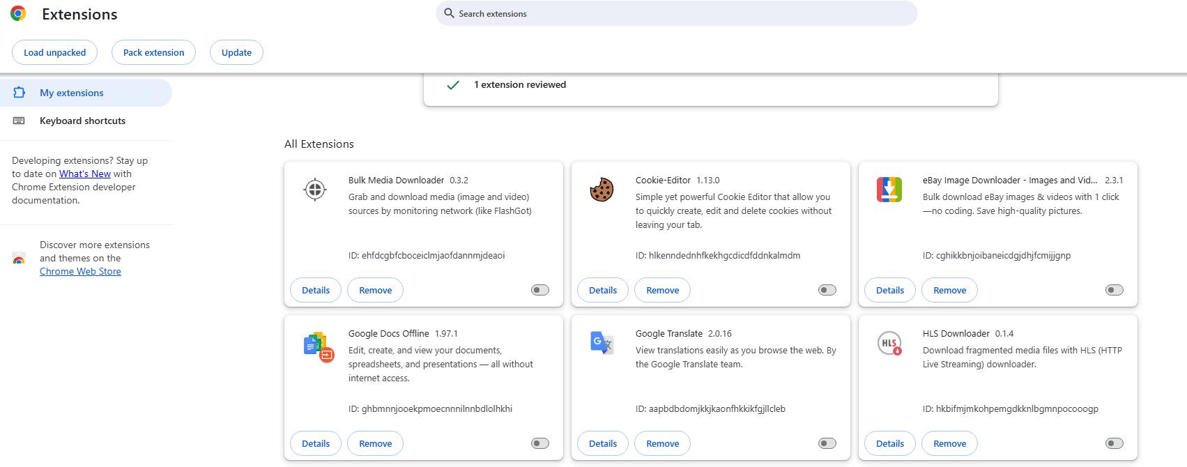View Details of eBay Image Downloader
The height and width of the screenshot is (467, 1187).
point(890,290)
